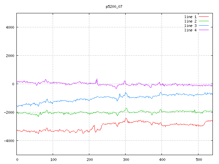Click the y-axis label 0

click(x=13, y=84)
